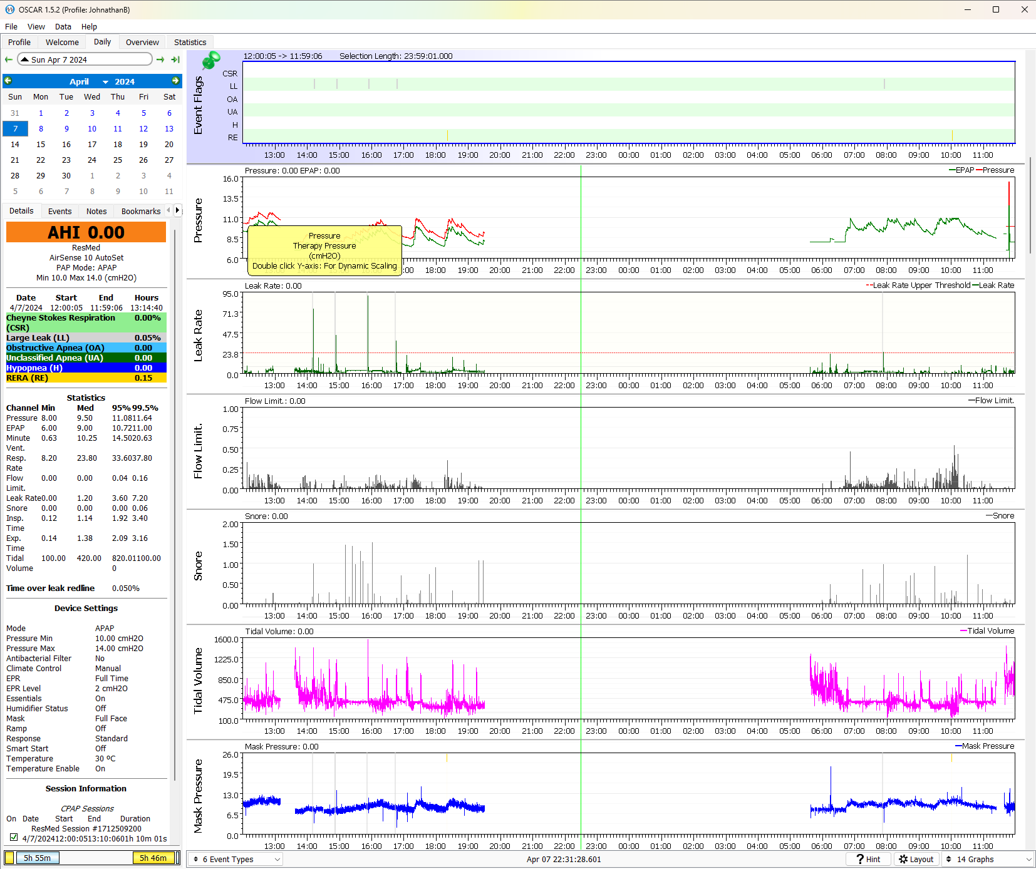Viewport: 1036px width, 869px height.
Task: Click the Flow Limit. graph's vertical title
Action: point(198,451)
